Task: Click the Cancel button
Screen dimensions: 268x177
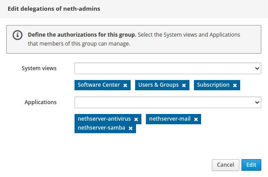Action: 225,165
